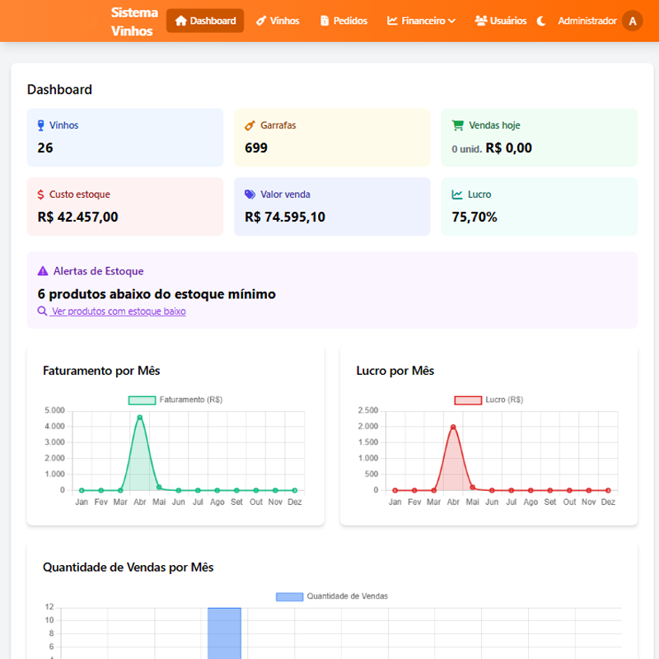
Task: Toggle dark mode moon icon
Action: coord(541,21)
